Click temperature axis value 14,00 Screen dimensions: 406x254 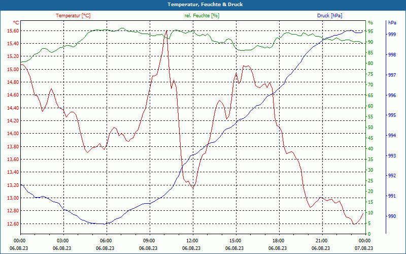click(x=13, y=134)
